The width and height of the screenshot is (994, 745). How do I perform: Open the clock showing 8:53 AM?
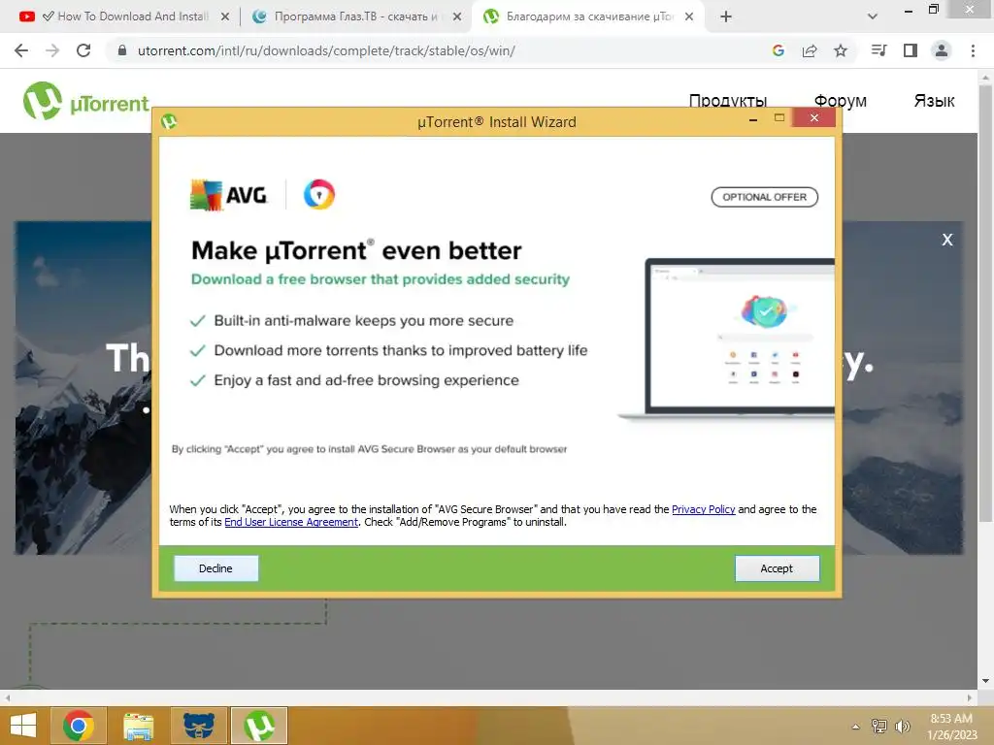tap(951, 727)
